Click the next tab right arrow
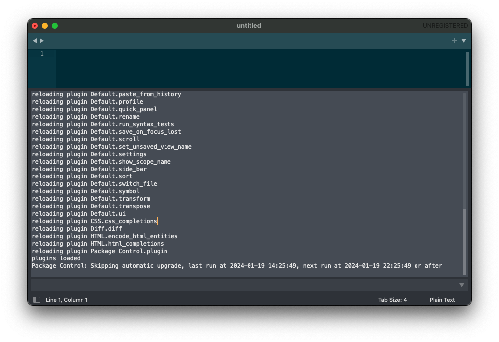499x342 pixels. (42, 41)
